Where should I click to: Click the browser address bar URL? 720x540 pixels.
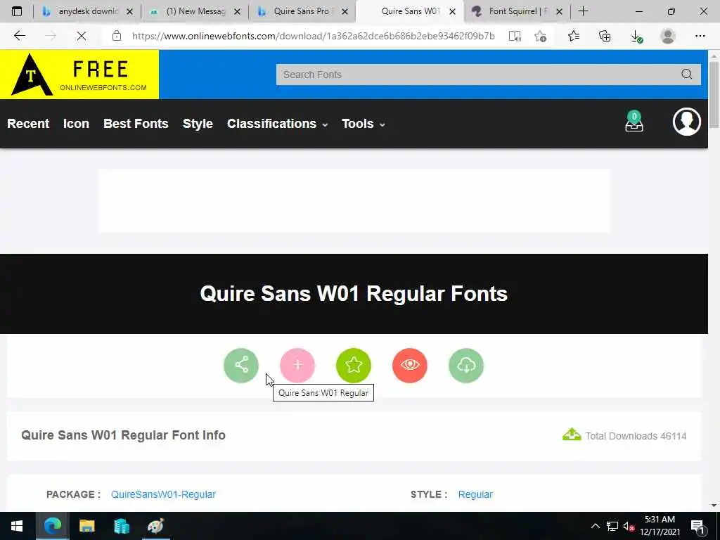[x=313, y=36]
